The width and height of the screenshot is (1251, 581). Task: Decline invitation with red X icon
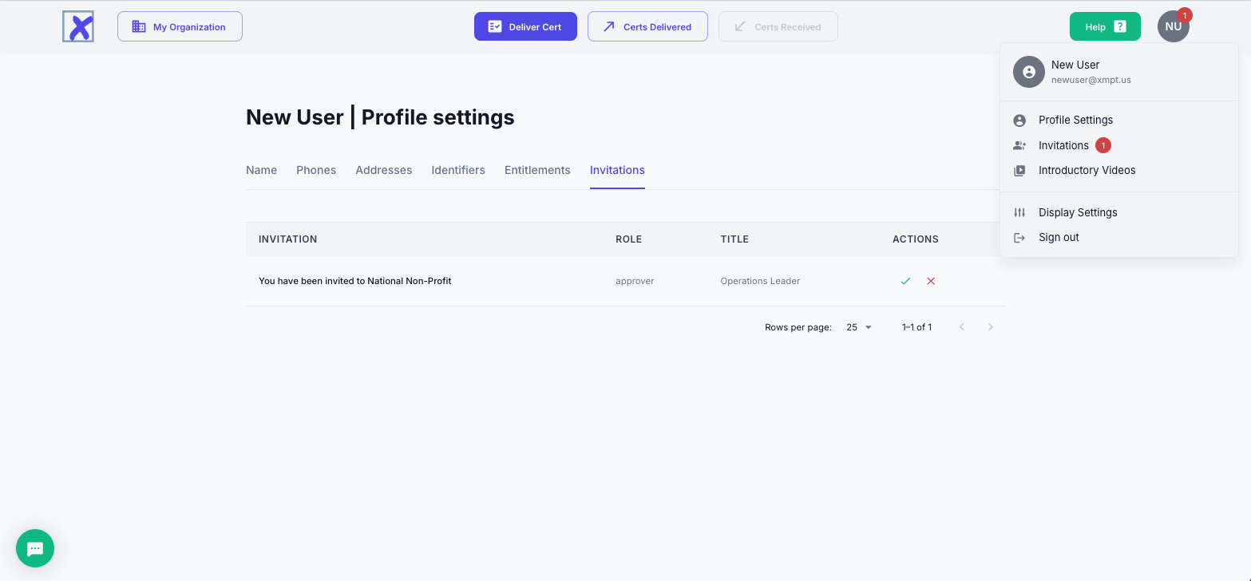point(931,281)
